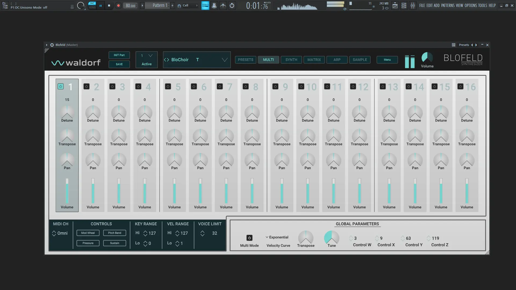Open the PATTERNS menu

point(447,5)
